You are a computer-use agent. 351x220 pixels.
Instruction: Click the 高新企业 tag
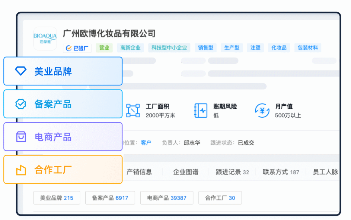coord(130,48)
